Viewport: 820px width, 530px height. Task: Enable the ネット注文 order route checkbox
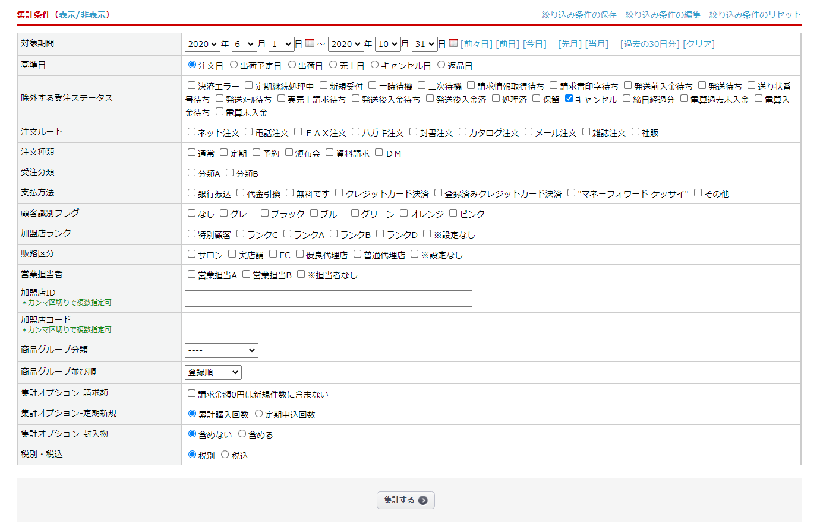(x=191, y=132)
